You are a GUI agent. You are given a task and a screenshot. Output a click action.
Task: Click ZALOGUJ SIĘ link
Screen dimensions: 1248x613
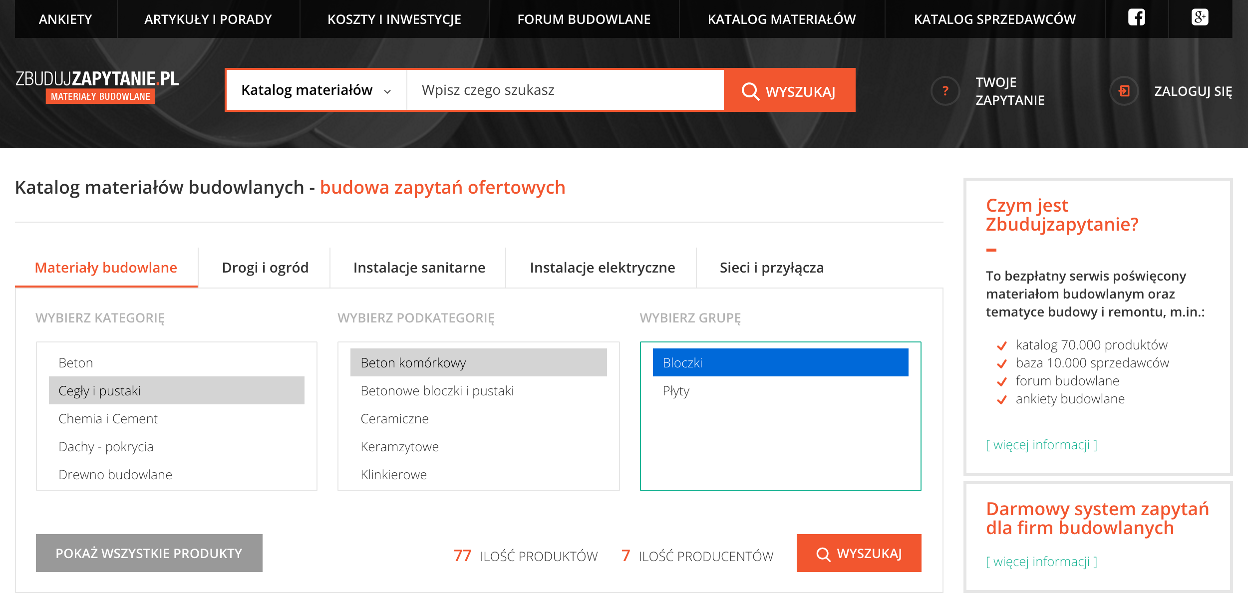(1193, 91)
